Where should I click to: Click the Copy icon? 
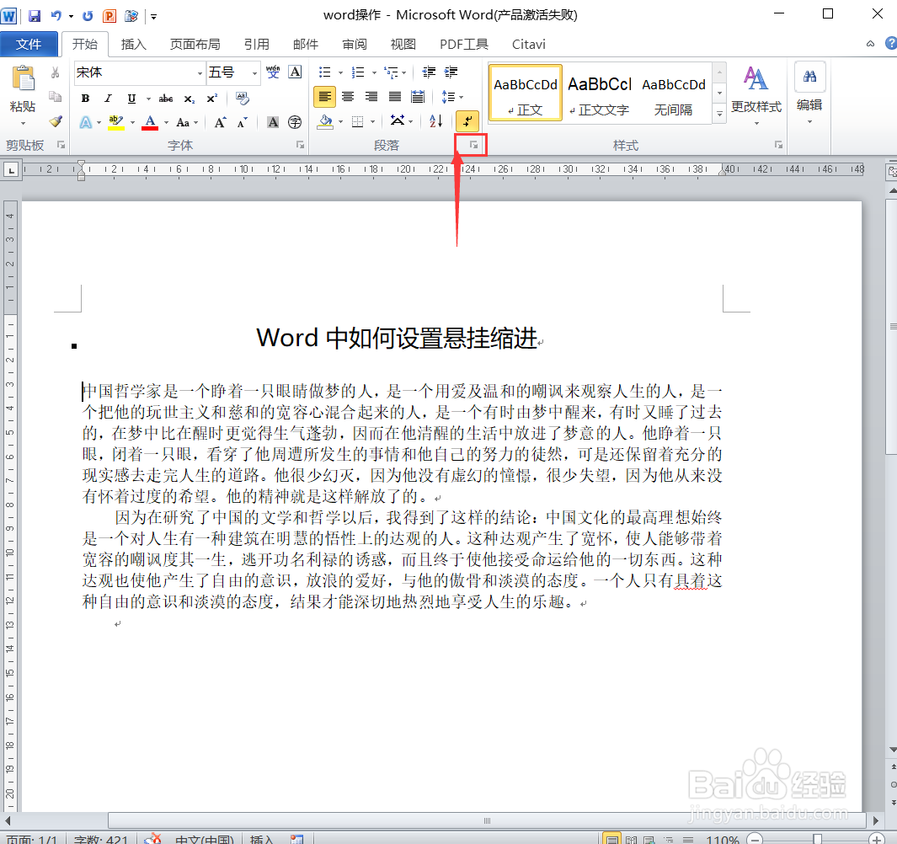click(56, 97)
